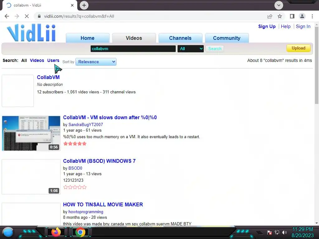Click the search field containing collabvm

click(x=133, y=49)
